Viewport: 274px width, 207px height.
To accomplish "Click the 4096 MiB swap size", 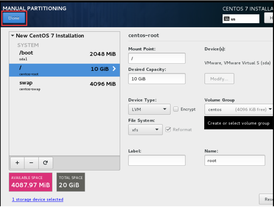I will [x=103, y=84].
